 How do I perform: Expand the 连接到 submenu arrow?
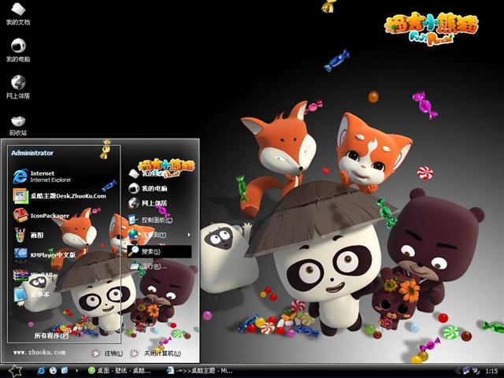189,235
